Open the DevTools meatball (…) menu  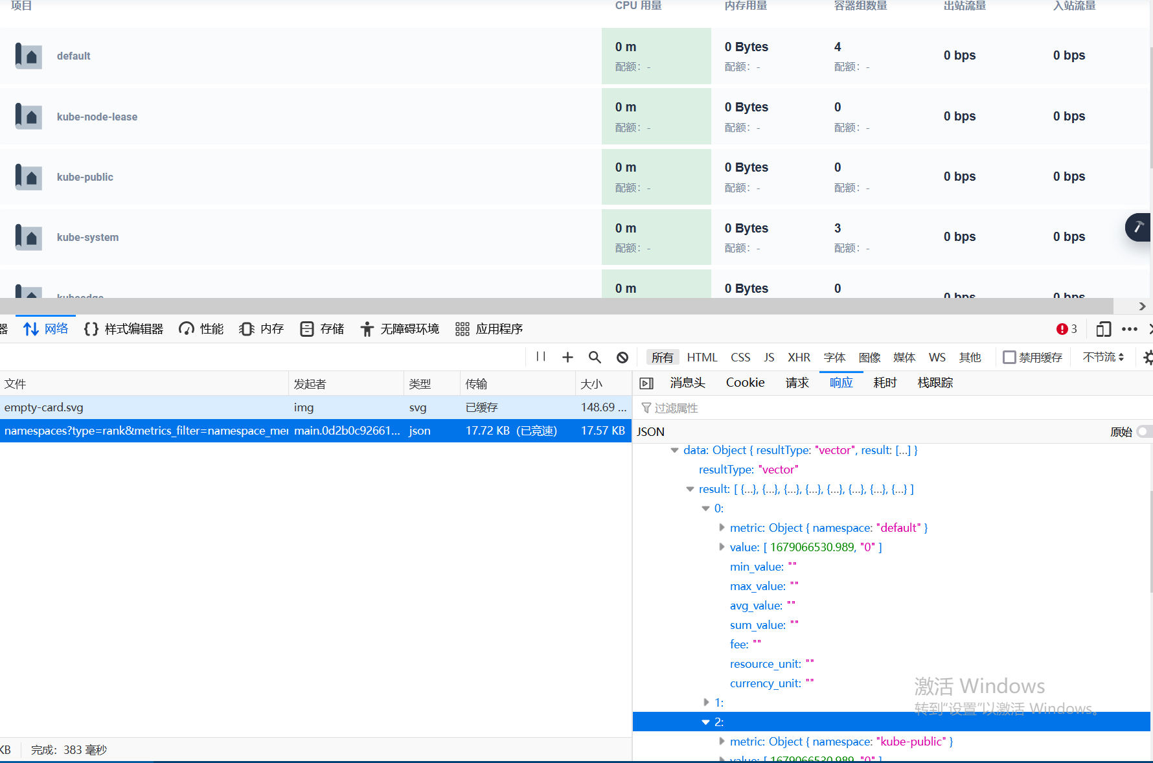(x=1130, y=329)
